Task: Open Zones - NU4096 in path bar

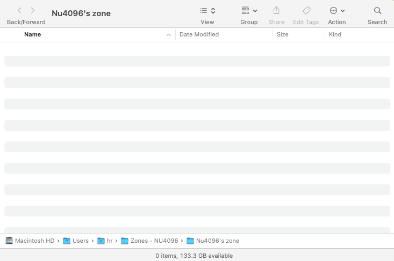Action: tap(149, 241)
